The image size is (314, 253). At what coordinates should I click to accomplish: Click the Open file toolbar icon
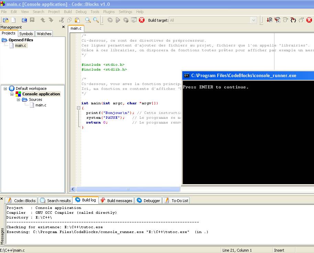(24, 20)
